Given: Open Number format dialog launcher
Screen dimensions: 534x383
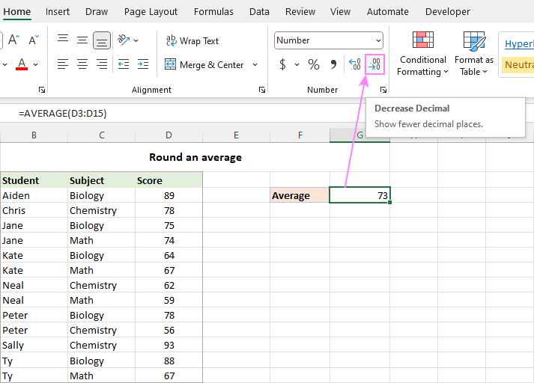Looking at the screenshot, I should [x=383, y=90].
